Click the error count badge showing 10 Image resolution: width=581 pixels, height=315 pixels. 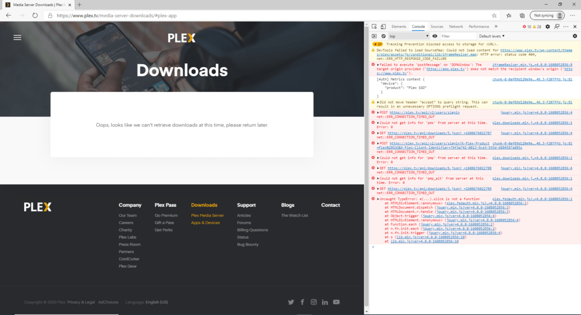(x=527, y=27)
